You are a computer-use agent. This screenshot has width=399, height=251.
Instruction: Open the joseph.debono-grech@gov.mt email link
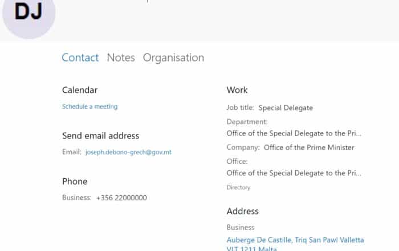tap(128, 153)
